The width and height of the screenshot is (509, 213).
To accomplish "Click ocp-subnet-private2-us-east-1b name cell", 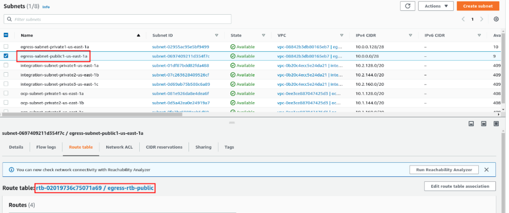I will 52,103.
